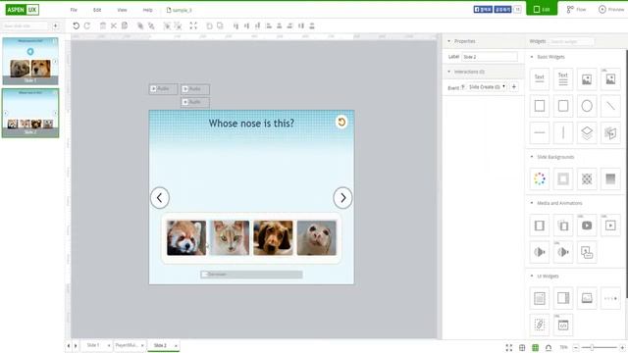Add a diagonal Line widget

coord(610,106)
